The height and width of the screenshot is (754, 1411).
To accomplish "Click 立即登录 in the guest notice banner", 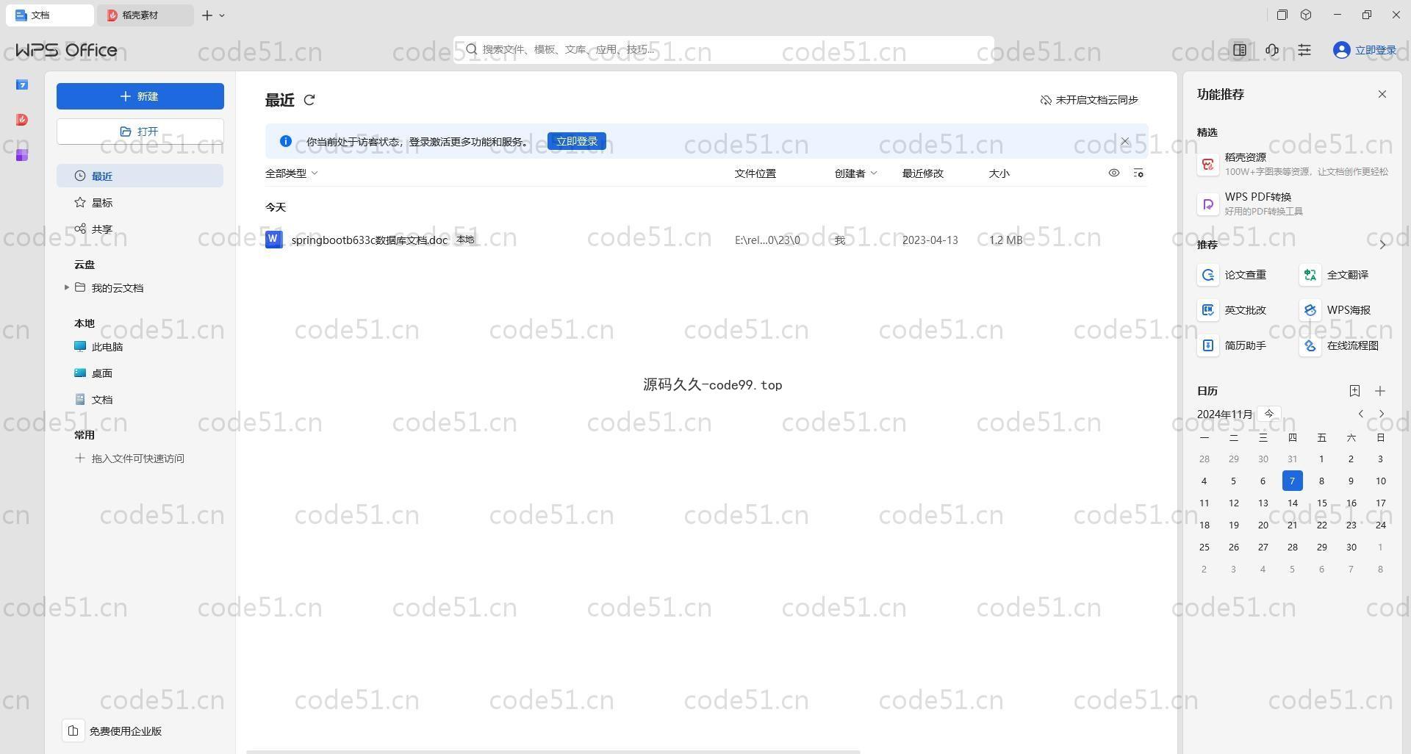I will (576, 141).
